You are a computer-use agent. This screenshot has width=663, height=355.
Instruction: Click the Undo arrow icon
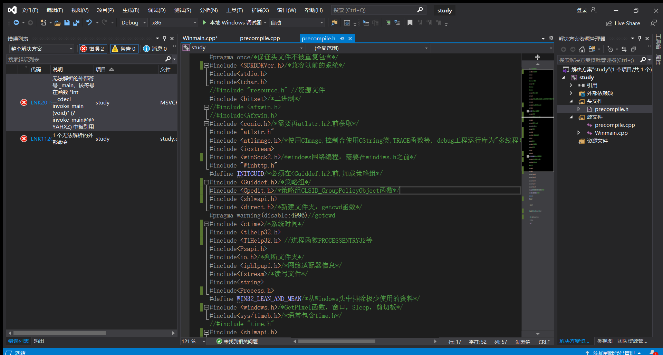tap(89, 22)
